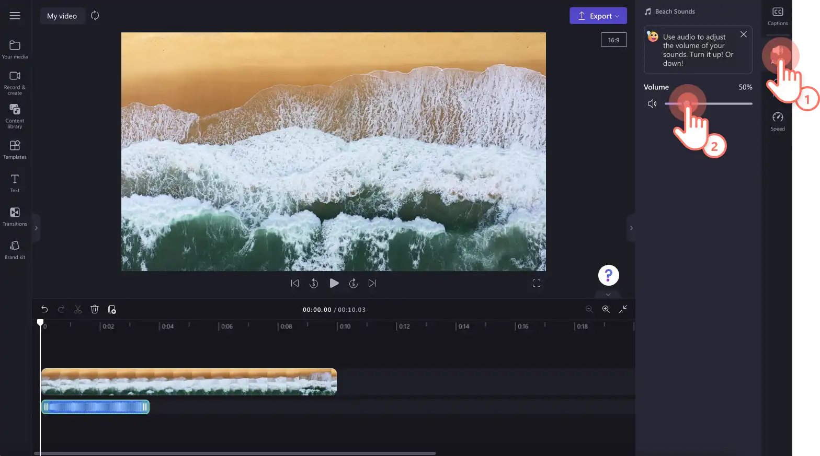The height and width of the screenshot is (456, 820).
Task: Toggle fullscreen preview
Action: click(537, 283)
